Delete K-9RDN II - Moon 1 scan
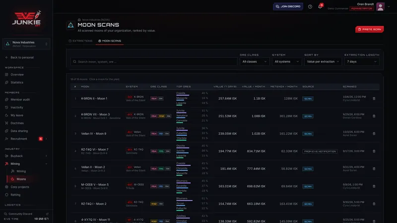The image size is (397, 223). click(x=374, y=99)
